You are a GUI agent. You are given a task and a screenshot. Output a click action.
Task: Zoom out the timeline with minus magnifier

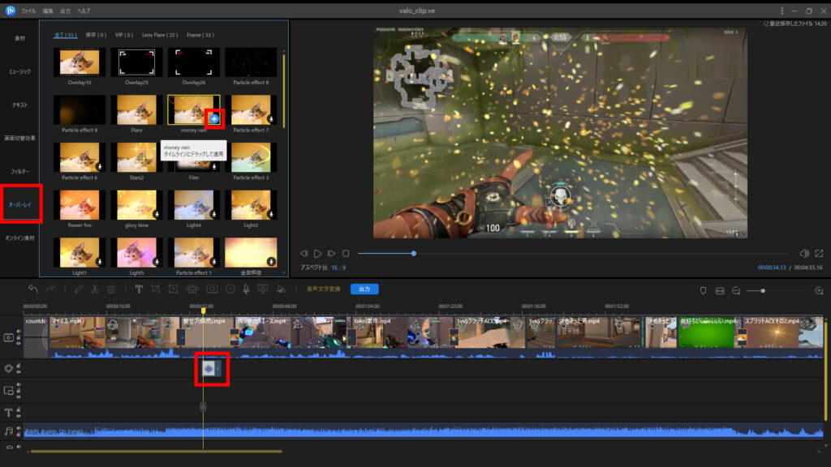pos(736,291)
